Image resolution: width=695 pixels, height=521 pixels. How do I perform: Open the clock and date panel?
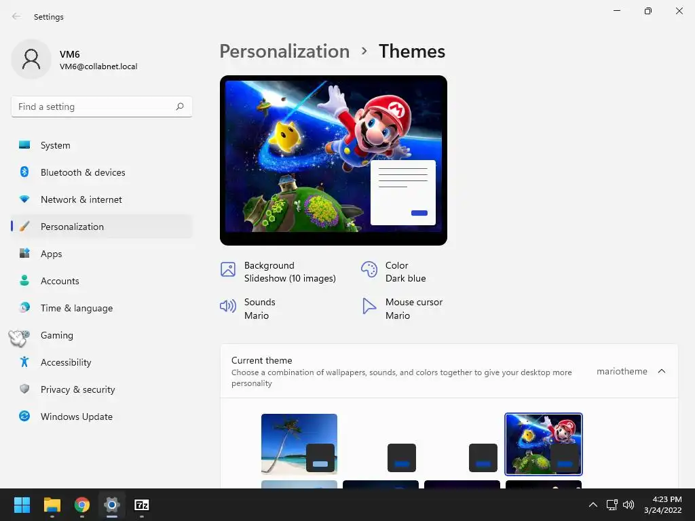pyautogui.click(x=662, y=505)
